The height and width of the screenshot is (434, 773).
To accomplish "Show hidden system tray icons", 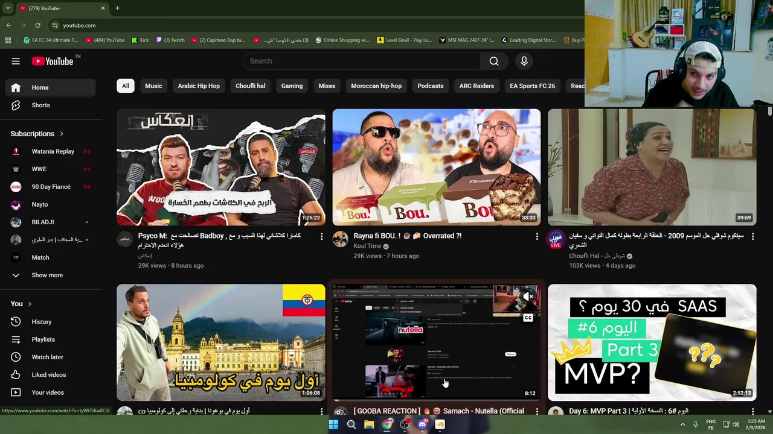I will (x=683, y=424).
